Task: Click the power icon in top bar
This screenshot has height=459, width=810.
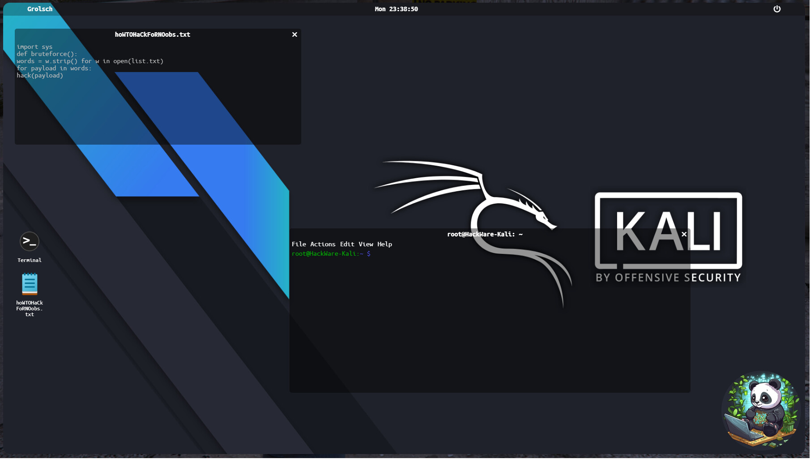Action: [777, 9]
